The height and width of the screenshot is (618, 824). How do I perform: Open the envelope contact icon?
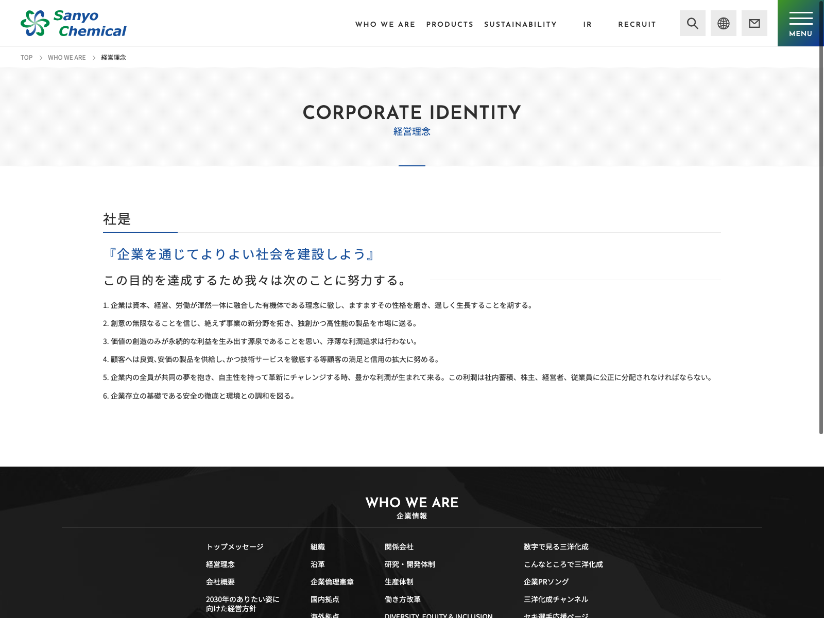(x=754, y=23)
